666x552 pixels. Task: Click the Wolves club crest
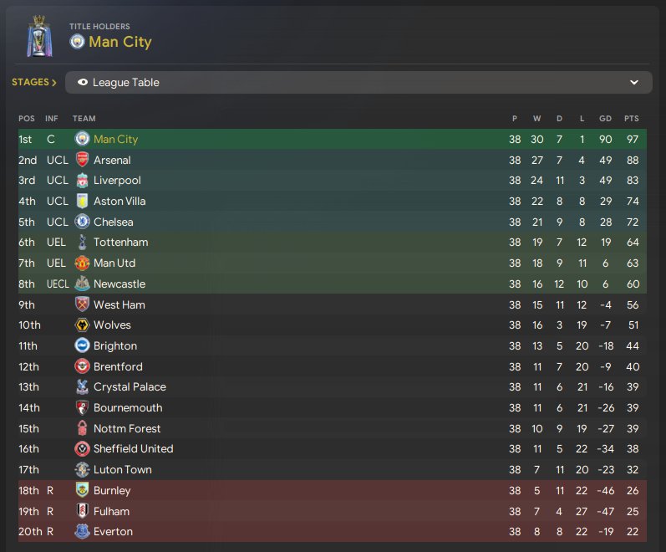(x=82, y=325)
